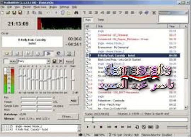This screenshot has height=137, width=191.
Task: Click the save preset floppy icon beside Party
Action: (x=54, y=61)
